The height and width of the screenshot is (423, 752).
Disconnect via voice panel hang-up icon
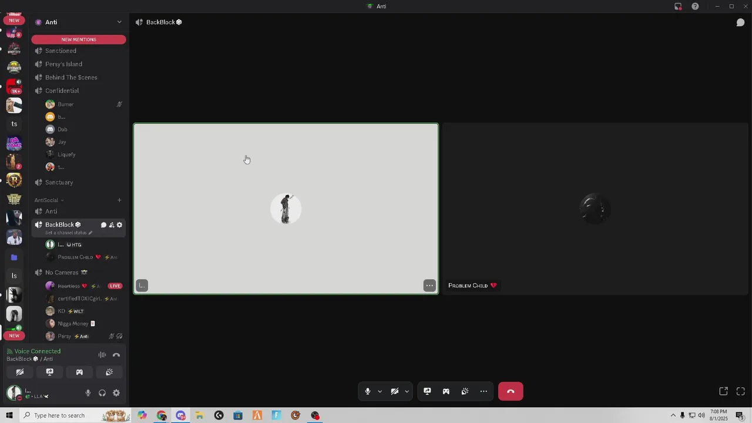[x=116, y=355]
